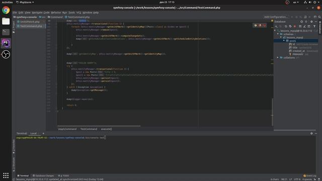Open the en keyboard layout dropdown

coord(296,2)
